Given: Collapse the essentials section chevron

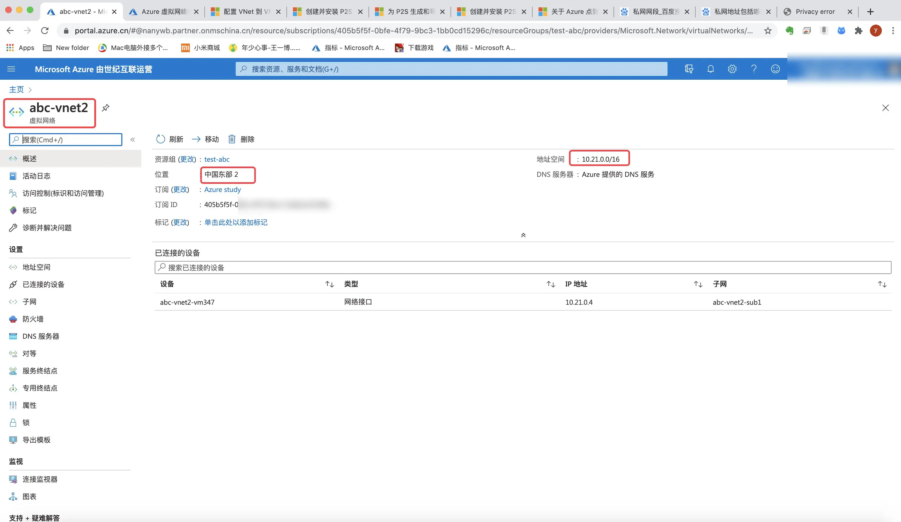Looking at the screenshot, I should click(523, 235).
